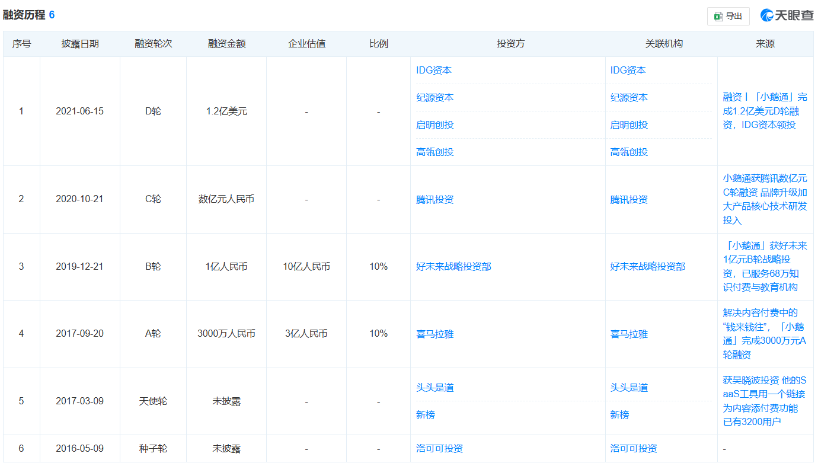Open D轮 1.2亿美元 financing news source

(x=765, y=111)
